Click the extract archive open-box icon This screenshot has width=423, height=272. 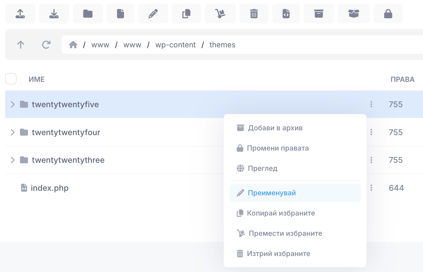(x=354, y=14)
